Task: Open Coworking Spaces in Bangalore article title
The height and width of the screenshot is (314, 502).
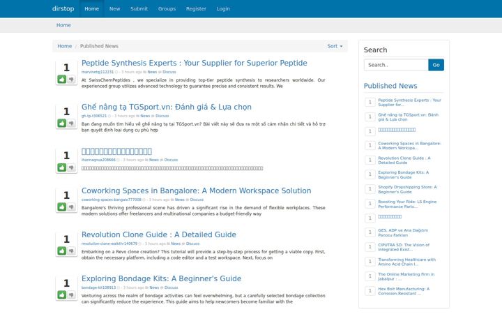Action: 196,190
